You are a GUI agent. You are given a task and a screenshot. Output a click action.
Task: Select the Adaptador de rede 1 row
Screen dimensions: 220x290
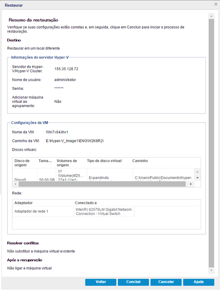coord(106,212)
